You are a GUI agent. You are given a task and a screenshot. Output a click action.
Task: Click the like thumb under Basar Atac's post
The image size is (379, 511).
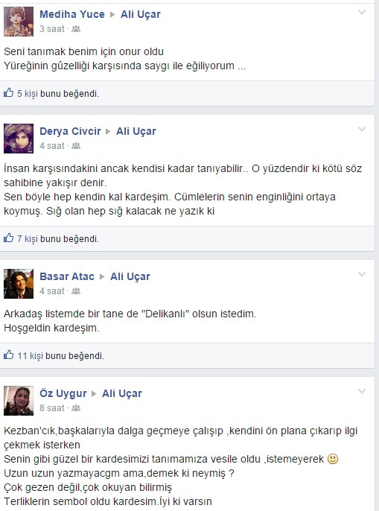8,355
